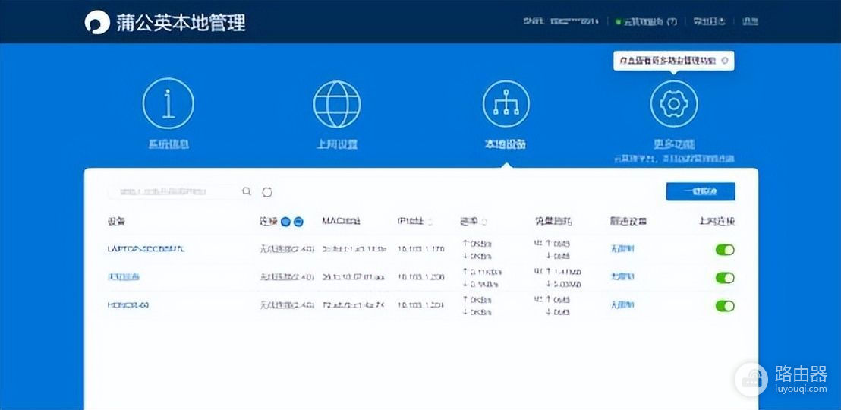
Task: Click the MAC地址 column header
Action: pos(341,221)
